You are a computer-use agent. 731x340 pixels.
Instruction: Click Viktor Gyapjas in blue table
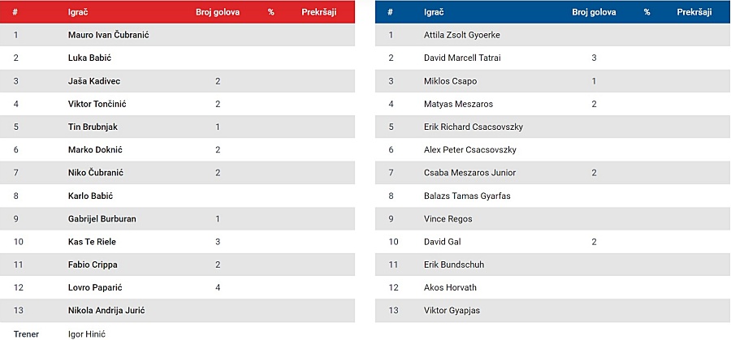452,311
